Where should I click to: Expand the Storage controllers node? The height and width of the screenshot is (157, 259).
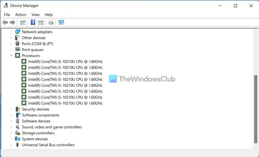click(x=11, y=133)
